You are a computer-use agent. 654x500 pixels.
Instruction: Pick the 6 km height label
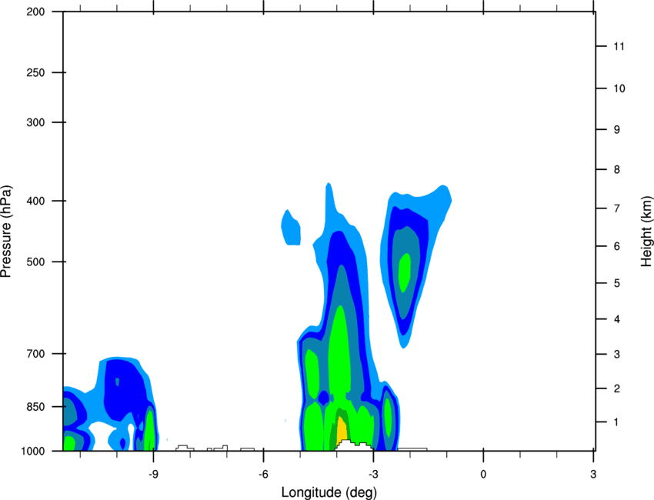point(617,246)
